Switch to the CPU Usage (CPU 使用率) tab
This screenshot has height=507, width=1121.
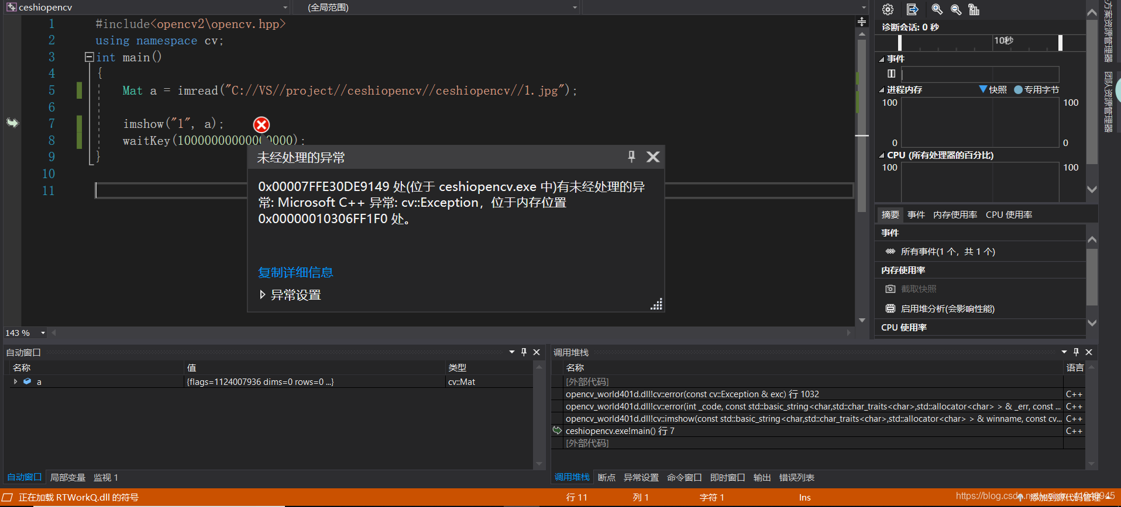1009,215
